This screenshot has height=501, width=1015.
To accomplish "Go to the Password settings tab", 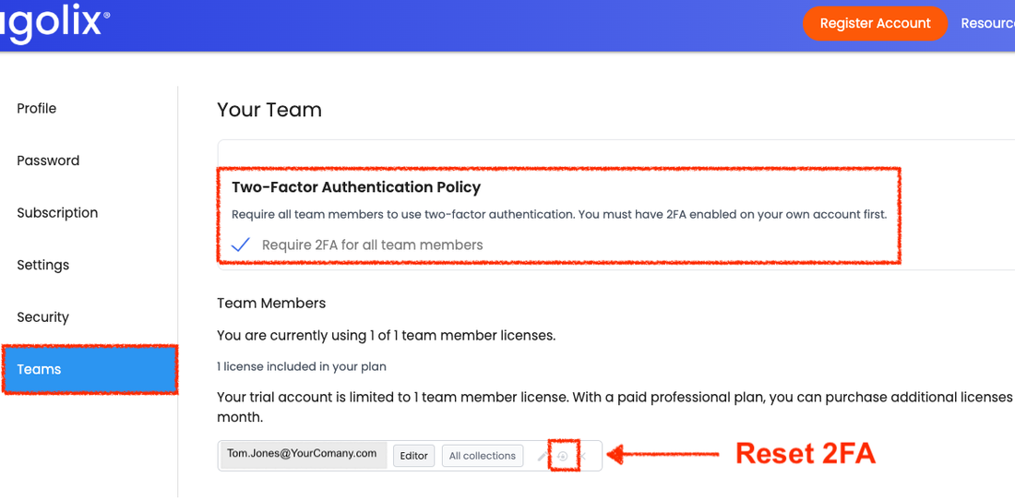I will [x=48, y=161].
